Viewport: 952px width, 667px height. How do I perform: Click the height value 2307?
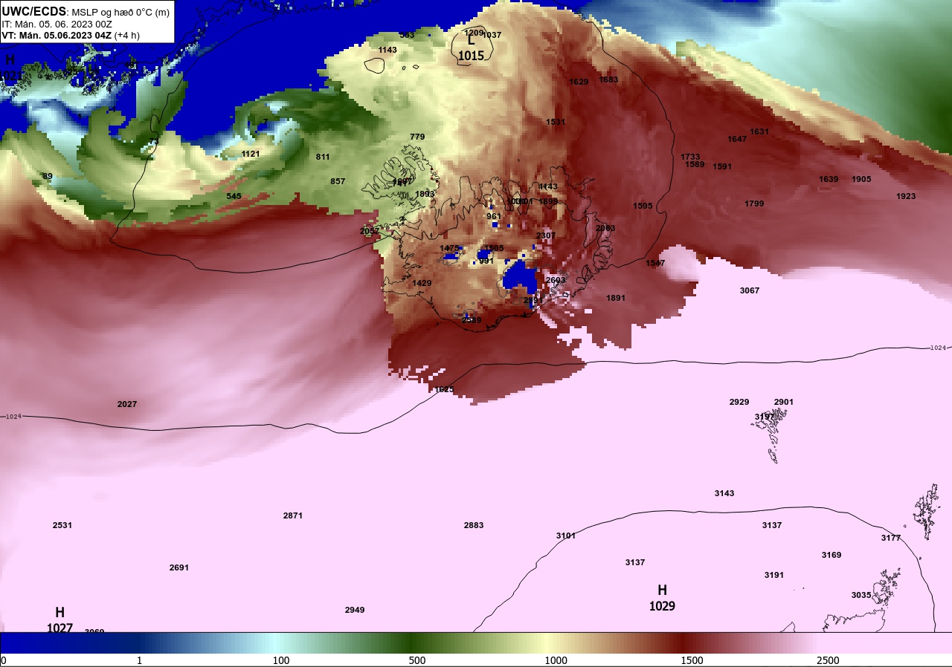click(546, 235)
